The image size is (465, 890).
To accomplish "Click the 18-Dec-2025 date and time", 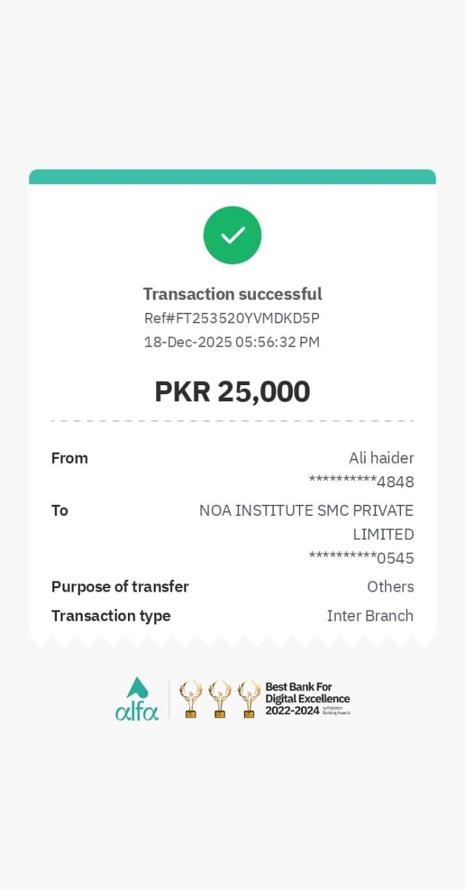I will point(232,342).
